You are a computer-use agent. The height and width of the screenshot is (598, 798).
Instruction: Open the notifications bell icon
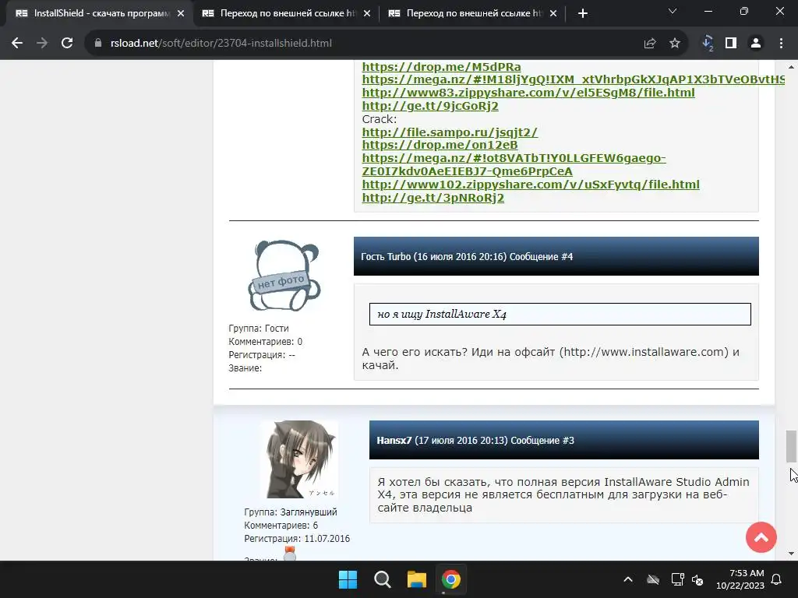coord(777,579)
